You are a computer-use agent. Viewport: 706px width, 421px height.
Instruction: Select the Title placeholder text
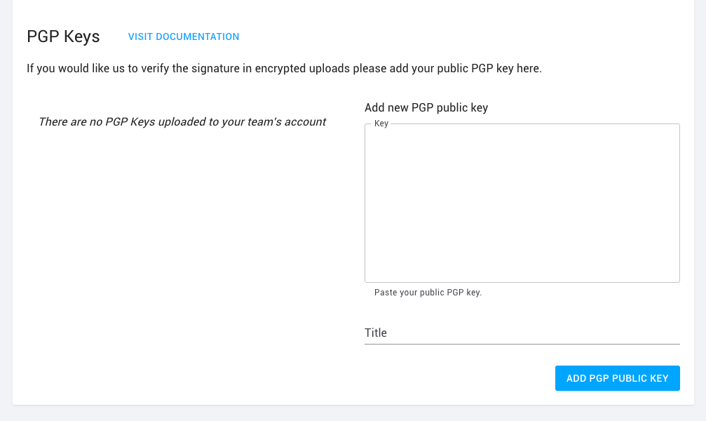point(376,333)
